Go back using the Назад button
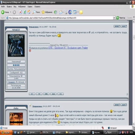The image size is (135, 135). pyautogui.click(x=5, y=12)
